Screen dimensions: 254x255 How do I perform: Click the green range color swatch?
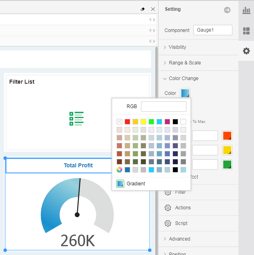coord(227,165)
